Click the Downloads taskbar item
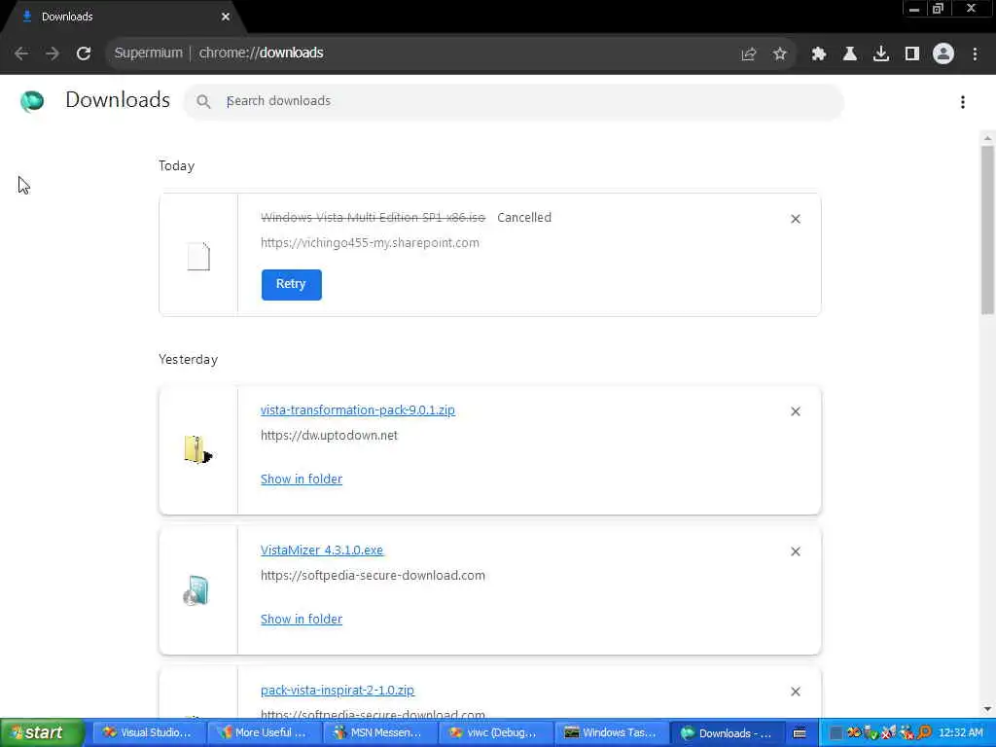 (x=728, y=733)
